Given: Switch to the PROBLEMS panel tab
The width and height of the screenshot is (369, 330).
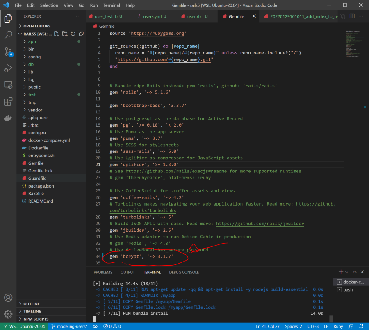Looking at the screenshot, I should click(103, 272).
